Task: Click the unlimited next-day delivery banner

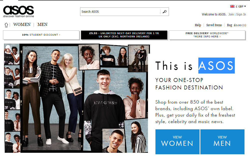Action: (124, 35)
